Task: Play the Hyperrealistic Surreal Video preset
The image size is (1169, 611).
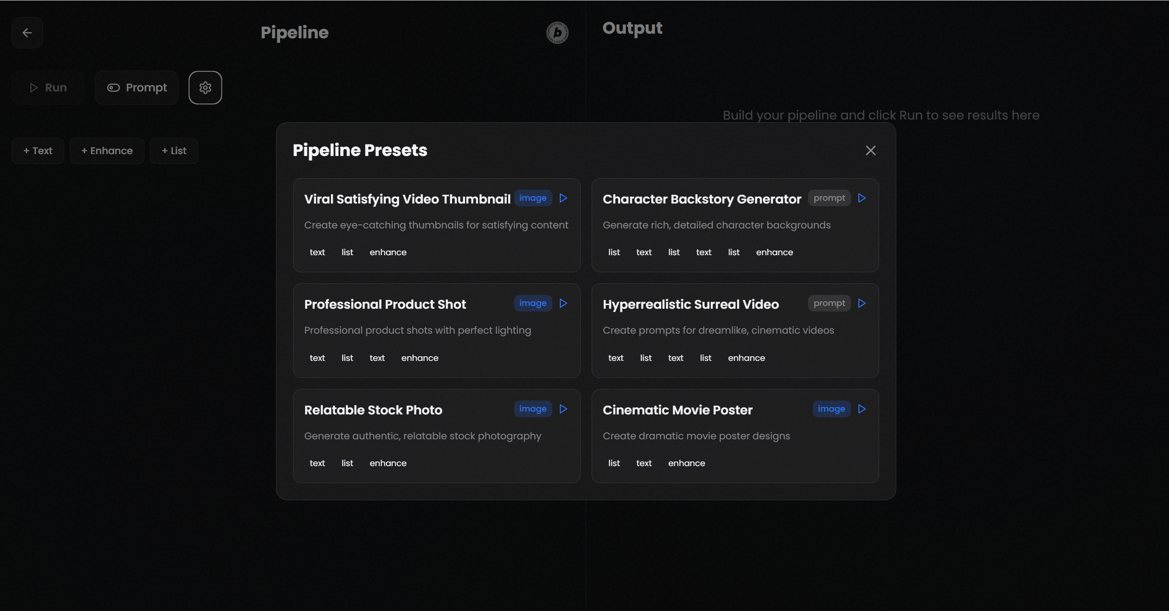Action: point(862,303)
